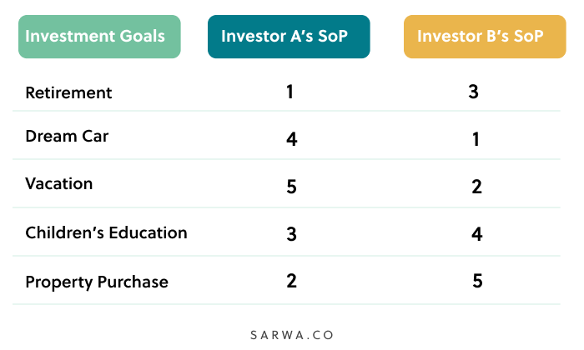Select the Retirement row label

pyautogui.click(x=68, y=92)
